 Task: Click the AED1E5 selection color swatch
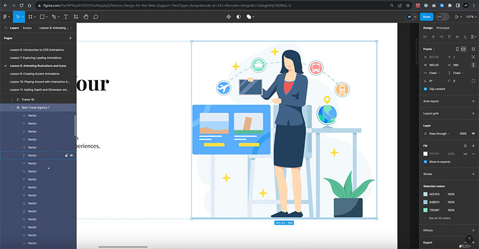[425, 194]
